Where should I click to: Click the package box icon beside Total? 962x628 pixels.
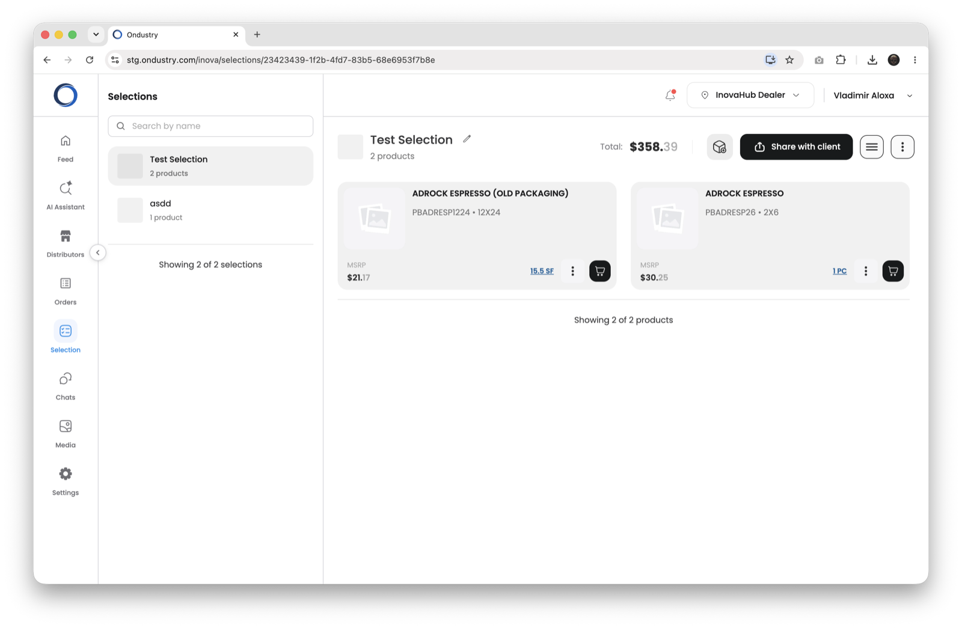[x=720, y=147]
